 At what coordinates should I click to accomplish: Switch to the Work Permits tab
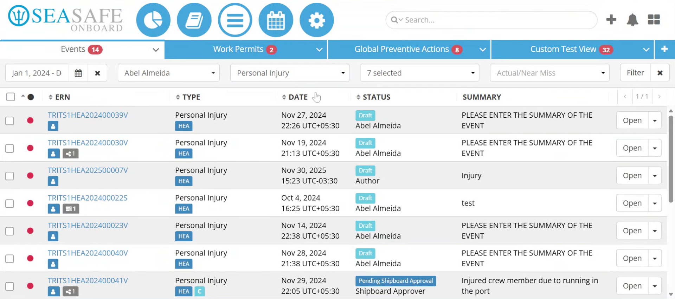tap(246, 50)
